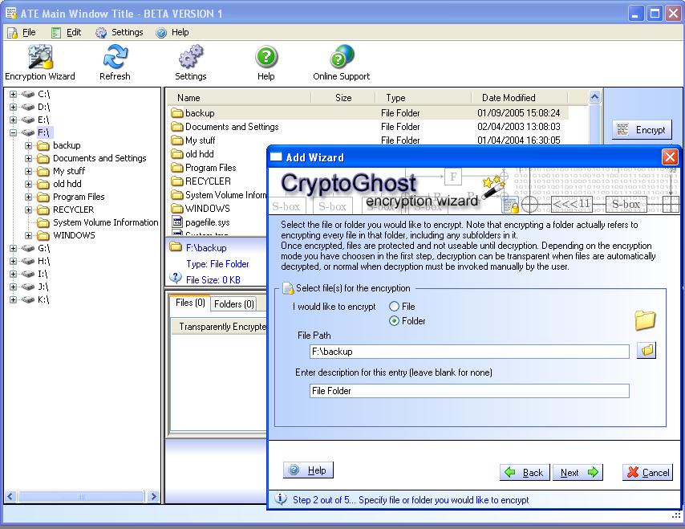Select the G:\ drive icon in tree

tap(28, 248)
